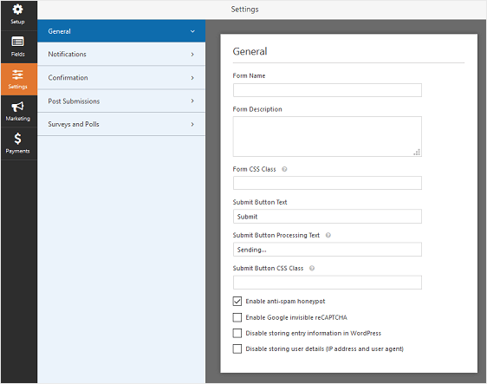Viewport: 487px width, 384px height.
Task: Check Disable storing user details checkbox
Action: 237,348
